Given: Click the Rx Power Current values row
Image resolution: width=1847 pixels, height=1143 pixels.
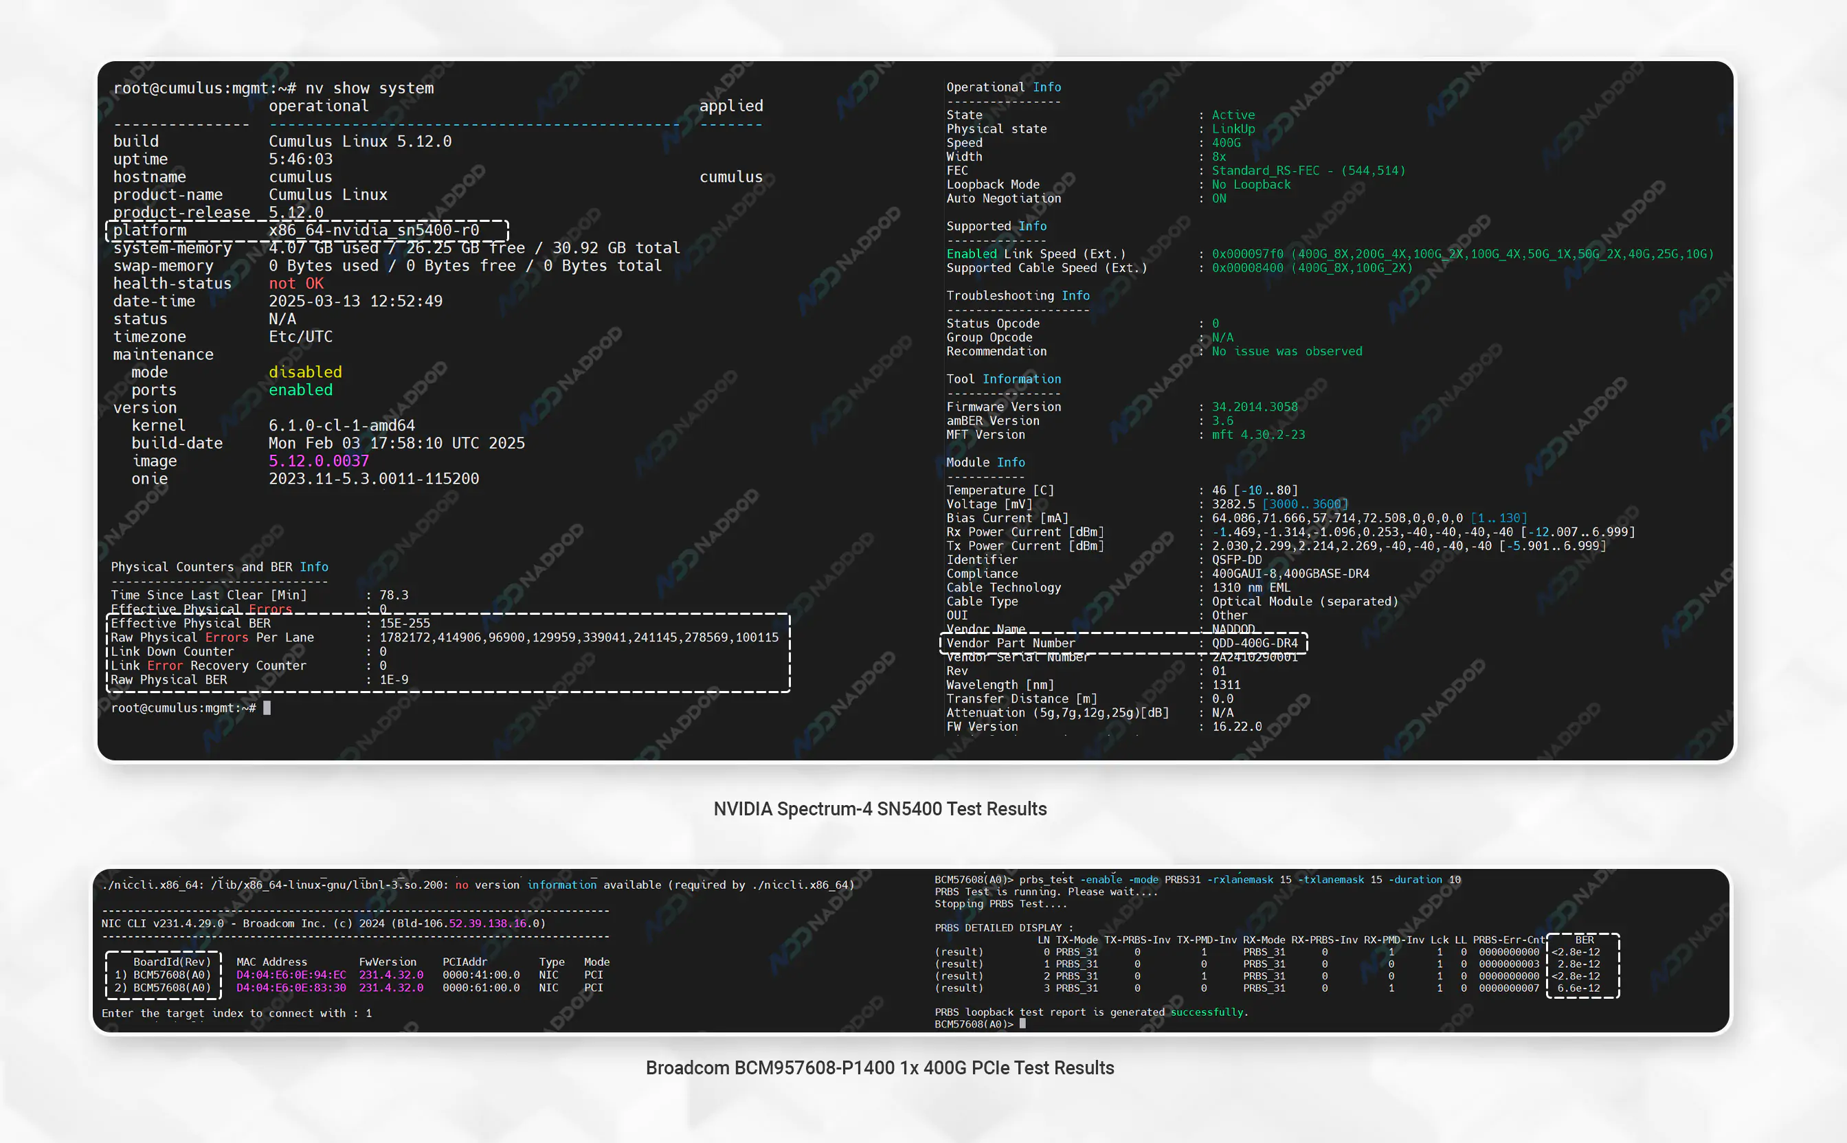Looking at the screenshot, I should click(1423, 532).
